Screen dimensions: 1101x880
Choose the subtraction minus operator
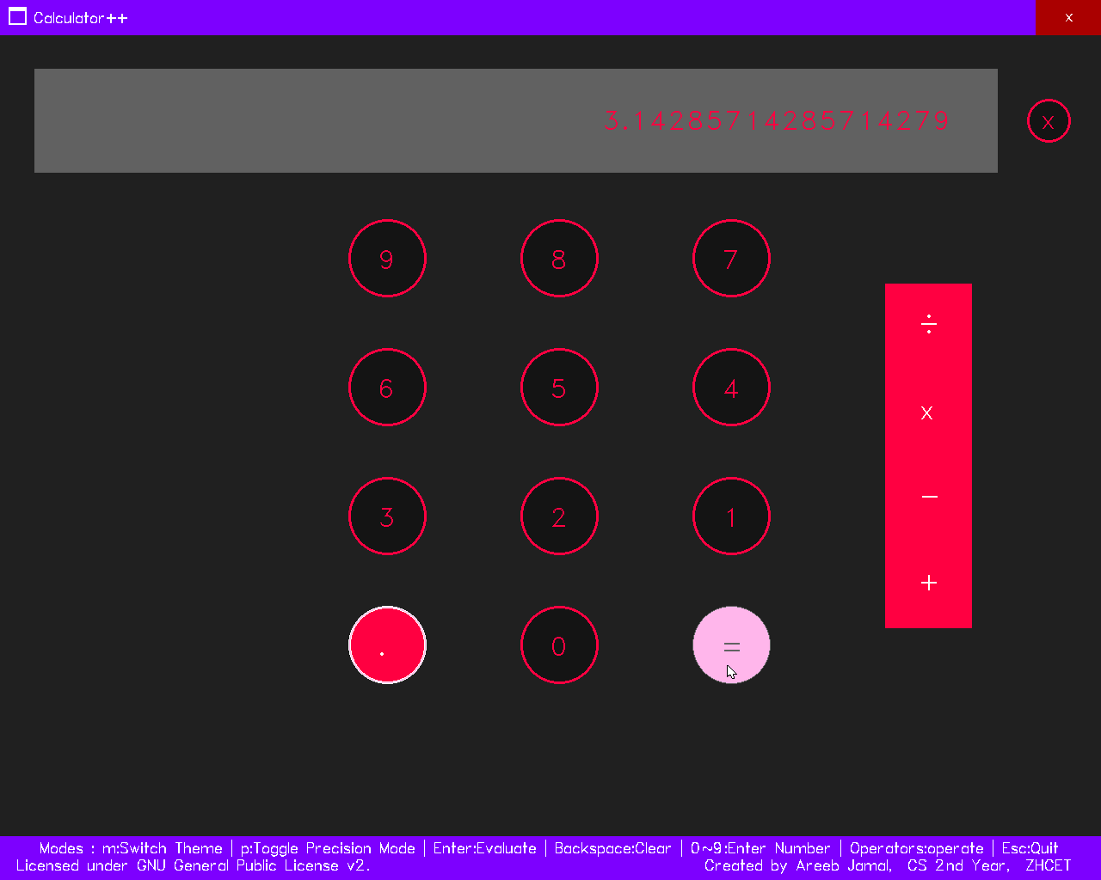click(x=928, y=497)
